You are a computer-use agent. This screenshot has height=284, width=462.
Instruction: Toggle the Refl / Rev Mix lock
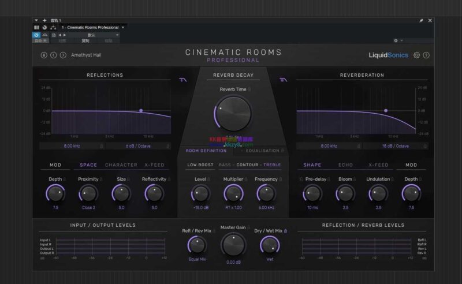[214, 231]
